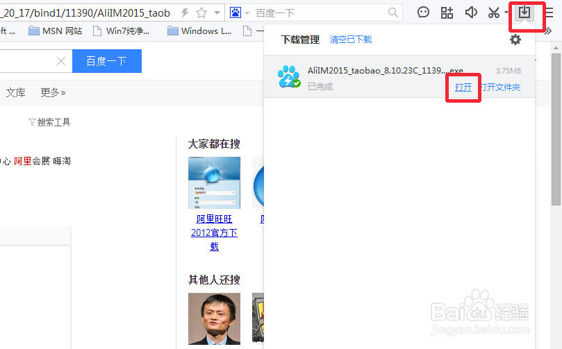
Task: Click the scissors screenshot tool icon
Action: click(494, 13)
